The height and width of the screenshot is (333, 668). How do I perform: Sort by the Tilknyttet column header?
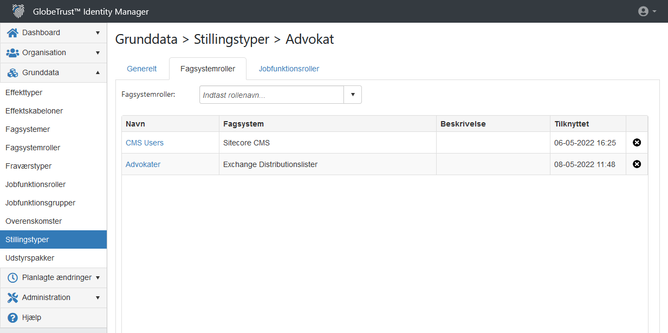point(588,124)
